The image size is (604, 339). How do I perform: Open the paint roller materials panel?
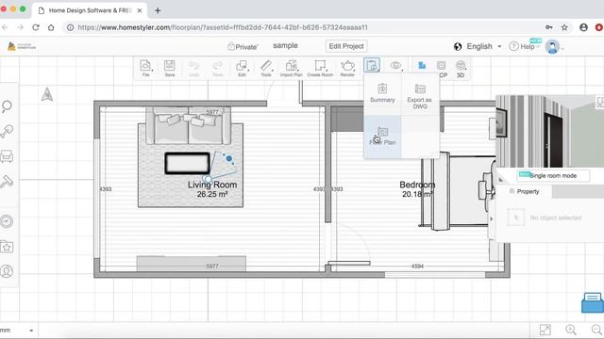7,182
